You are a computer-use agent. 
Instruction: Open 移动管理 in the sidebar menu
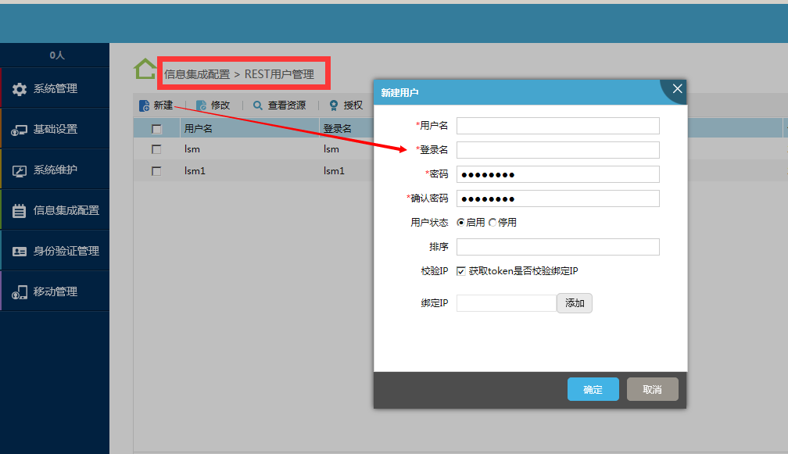[x=55, y=291]
